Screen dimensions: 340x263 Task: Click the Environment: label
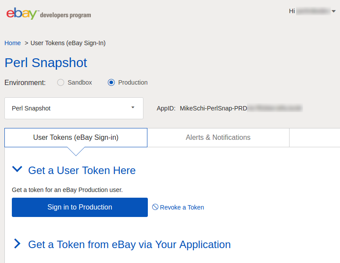click(x=25, y=83)
